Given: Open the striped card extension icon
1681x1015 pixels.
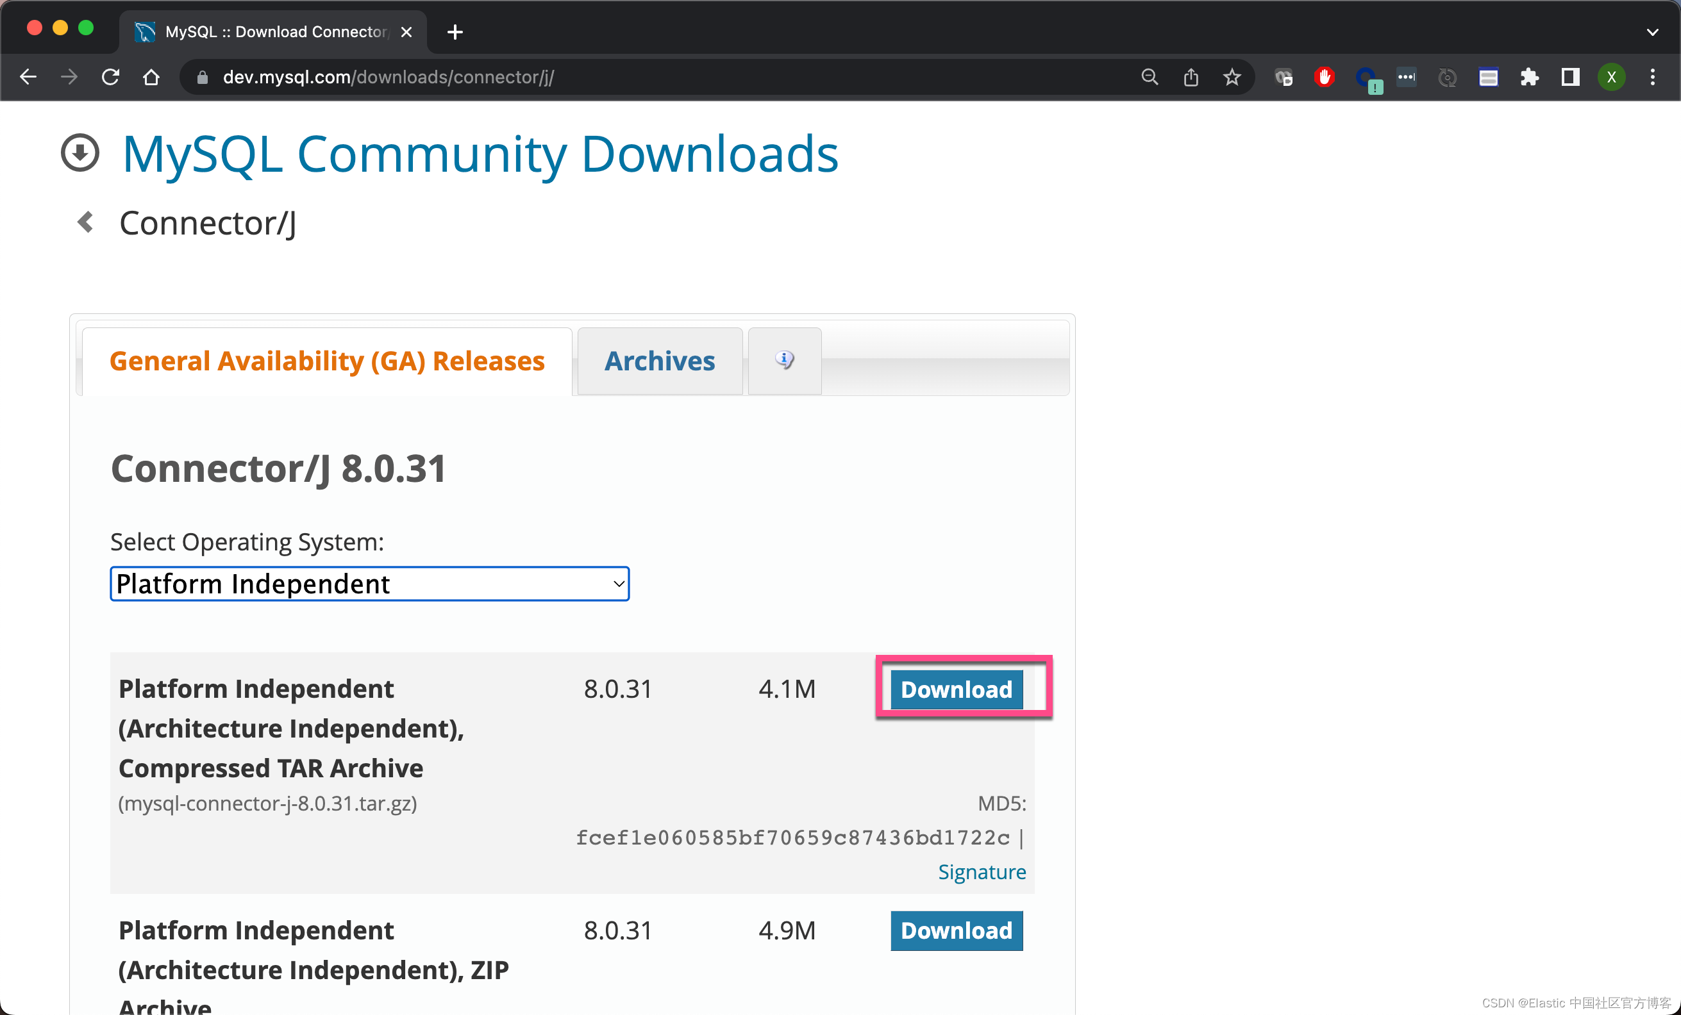Looking at the screenshot, I should pyautogui.click(x=1489, y=78).
